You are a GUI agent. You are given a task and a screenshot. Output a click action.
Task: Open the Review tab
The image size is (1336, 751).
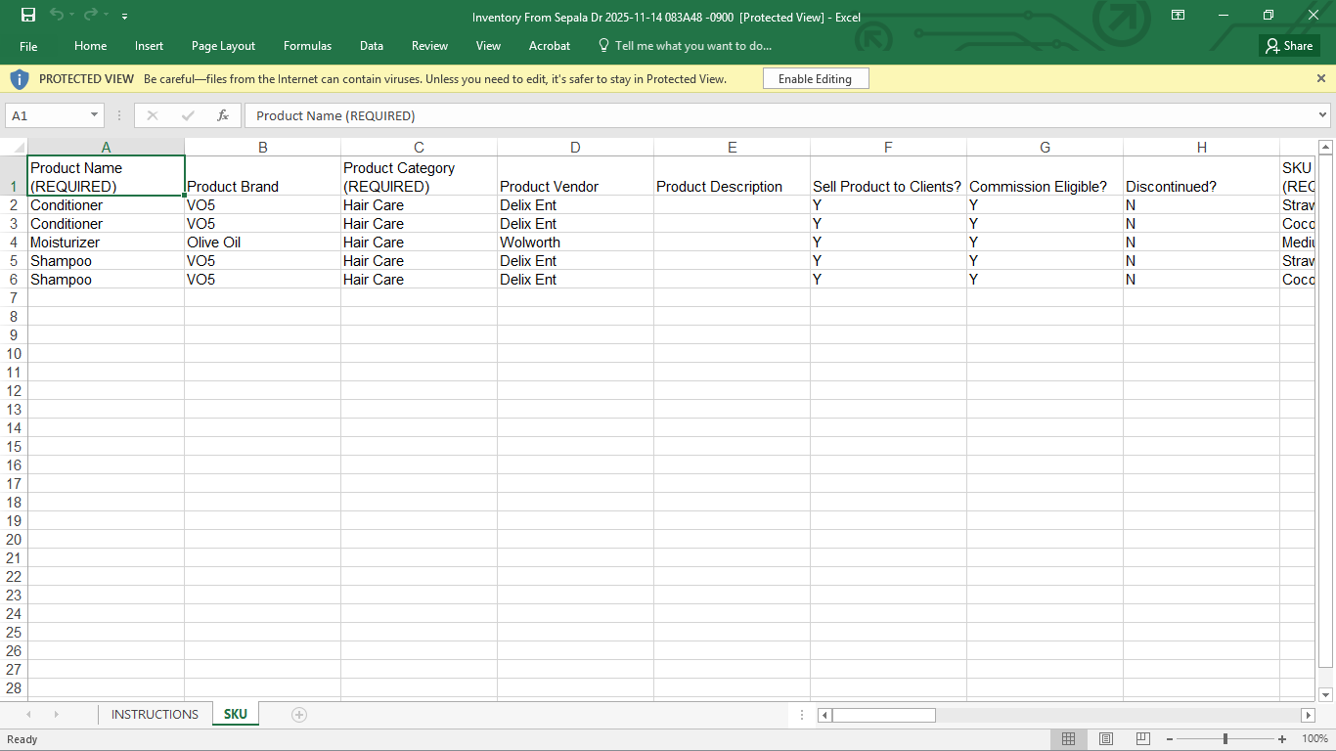(x=429, y=46)
